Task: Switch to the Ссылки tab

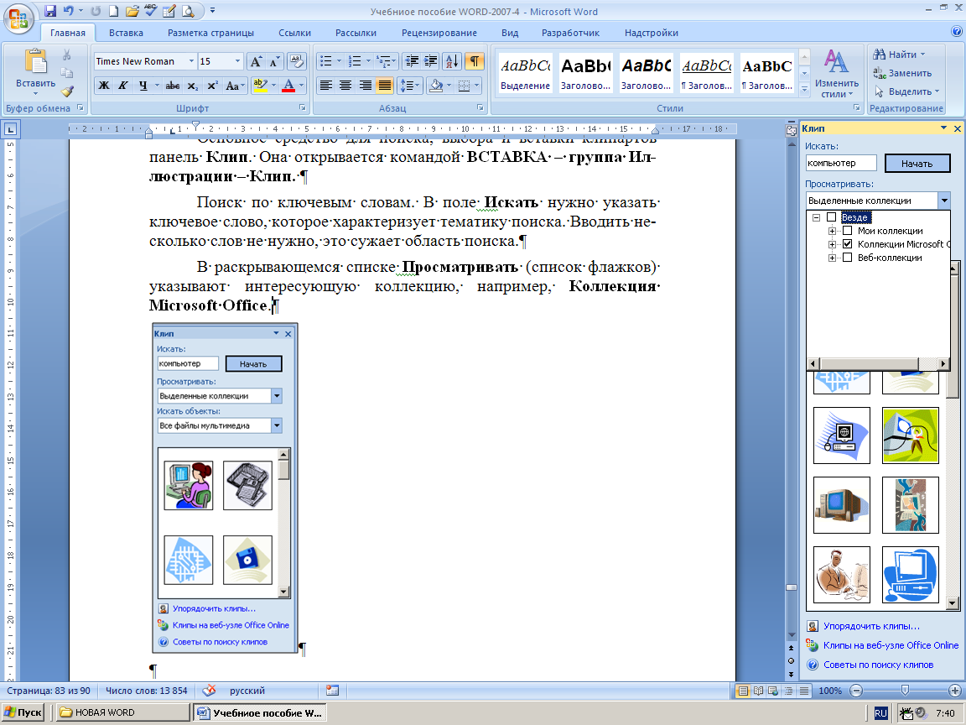Action: pos(294,33)
